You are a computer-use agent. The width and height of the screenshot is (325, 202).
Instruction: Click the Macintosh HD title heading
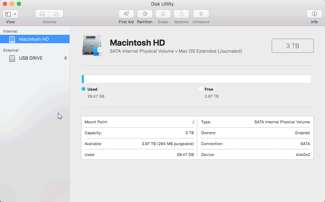pos(138,43)
